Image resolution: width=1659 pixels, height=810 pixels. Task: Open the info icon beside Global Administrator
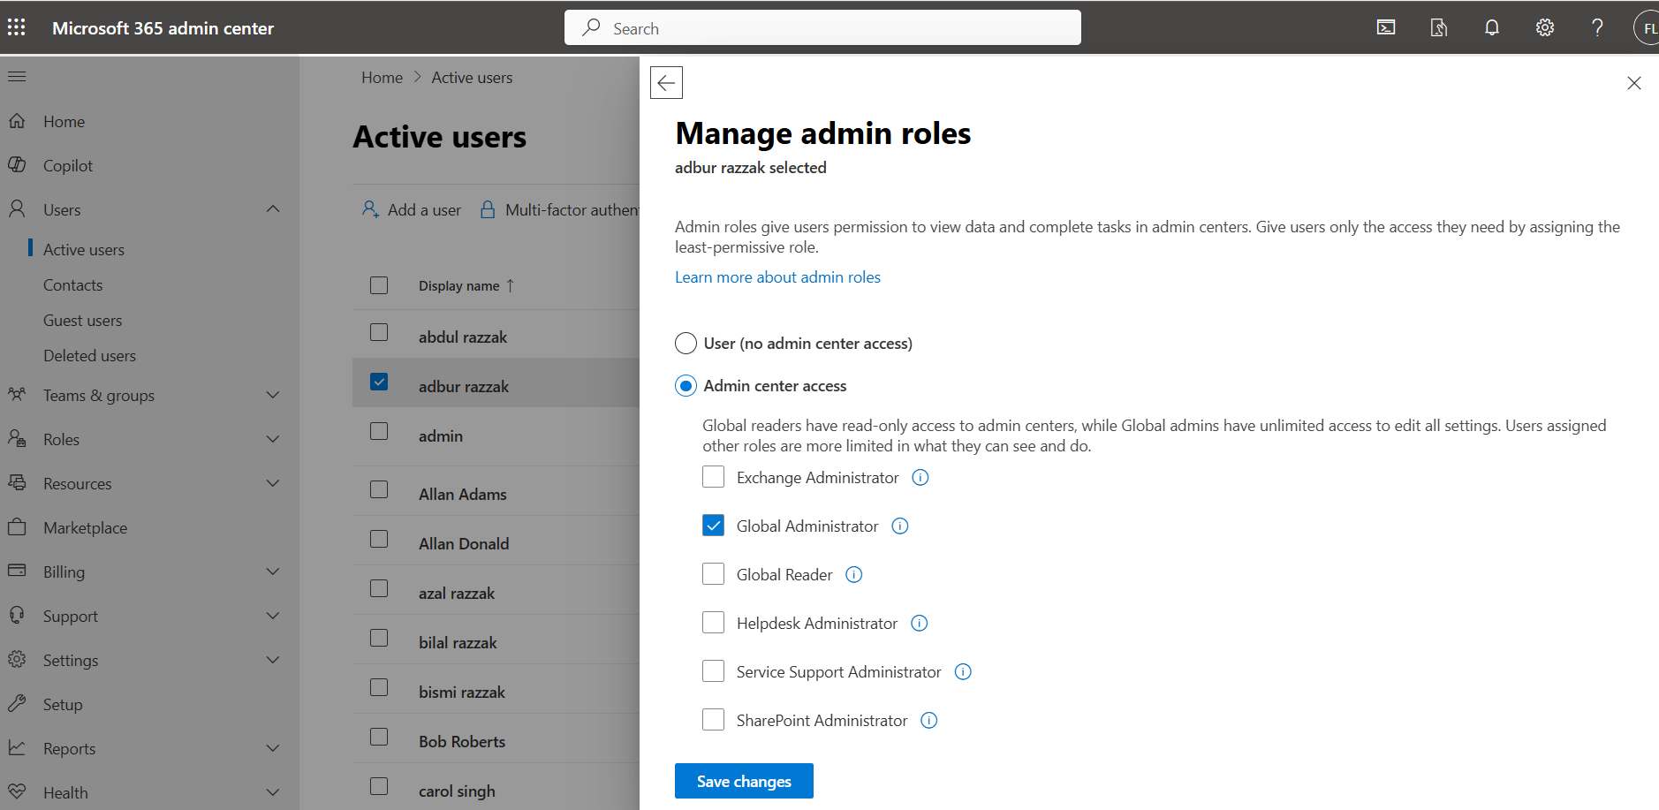[x=899, y=526]
